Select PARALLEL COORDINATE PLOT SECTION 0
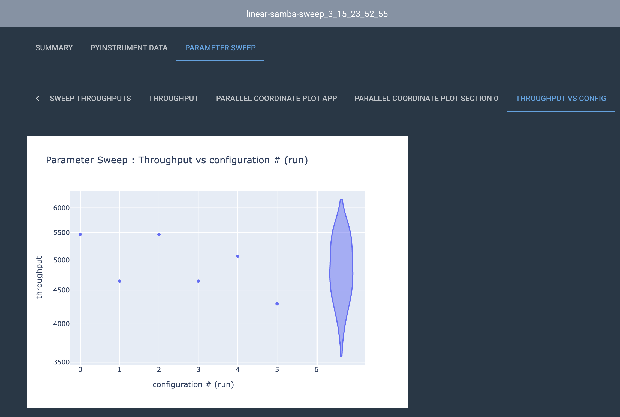The width and height of the screenshot is (620, 417). point(426,98)
